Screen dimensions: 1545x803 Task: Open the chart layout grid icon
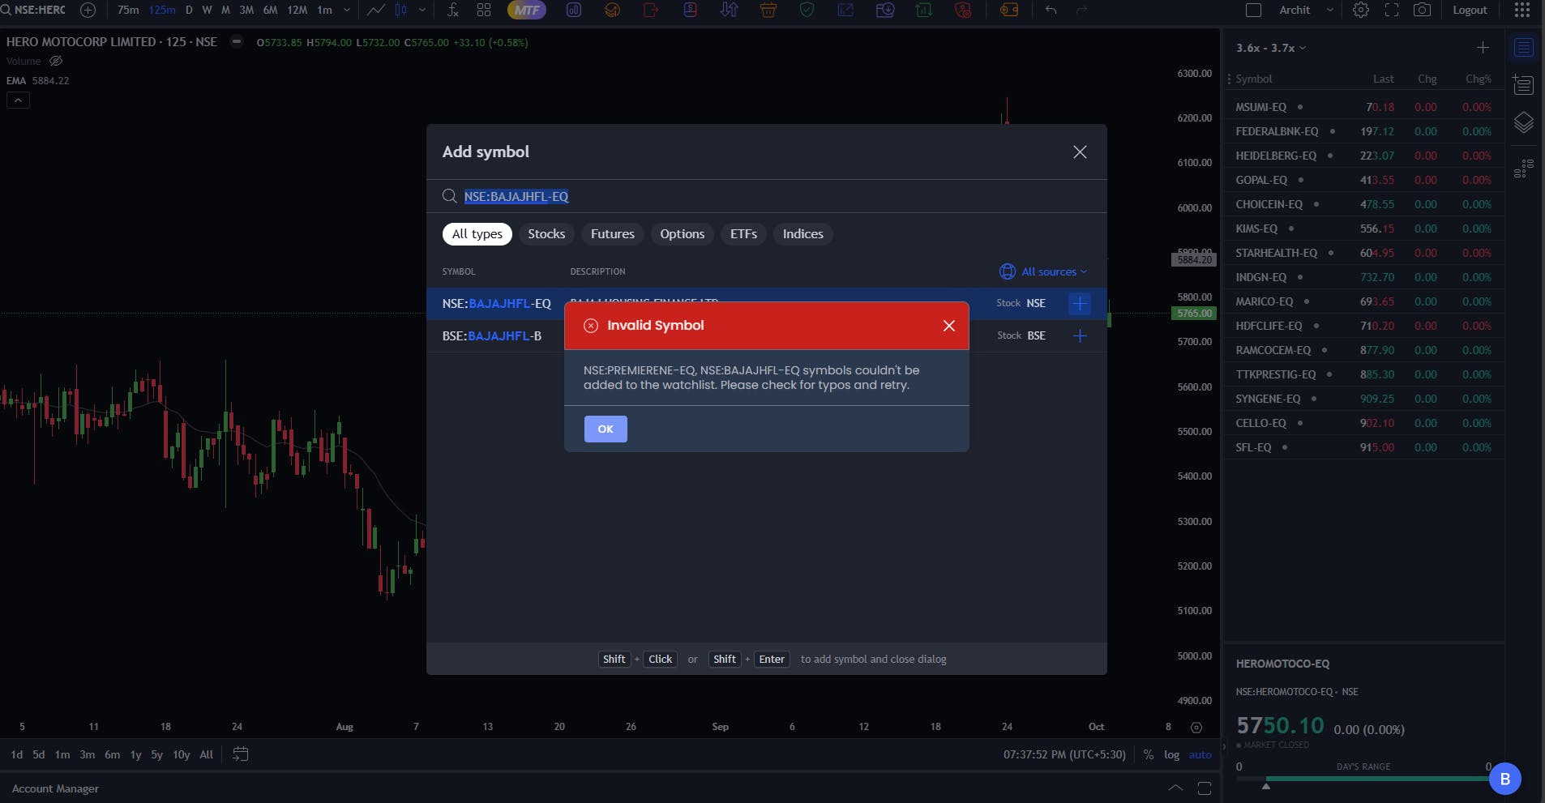coord(484,11)
